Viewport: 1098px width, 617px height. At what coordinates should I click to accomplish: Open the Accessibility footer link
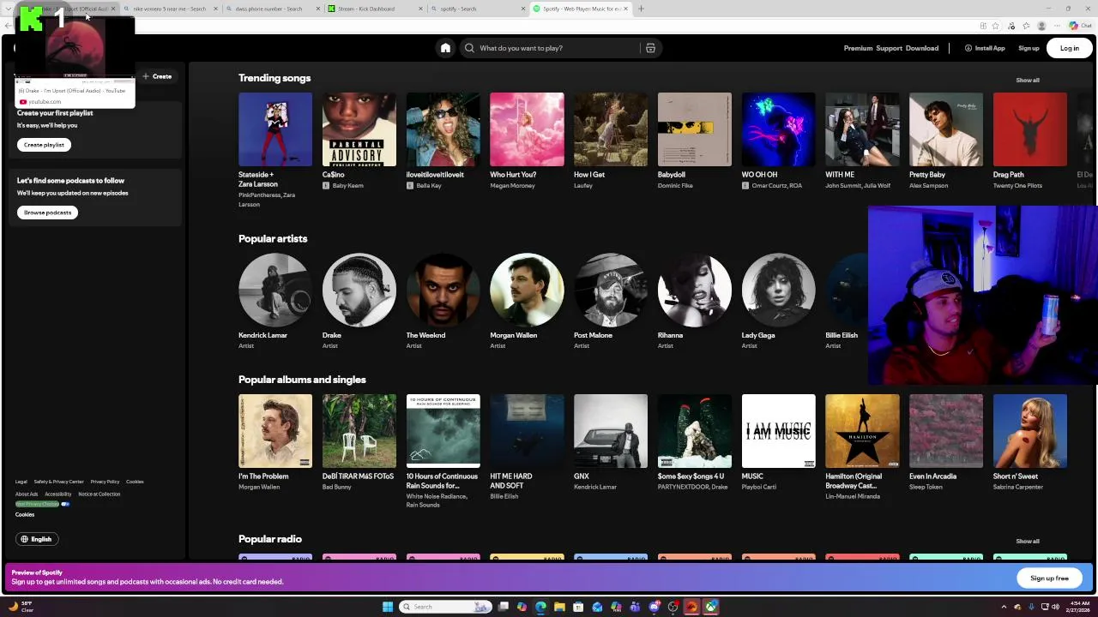click(x=58, y=494)
